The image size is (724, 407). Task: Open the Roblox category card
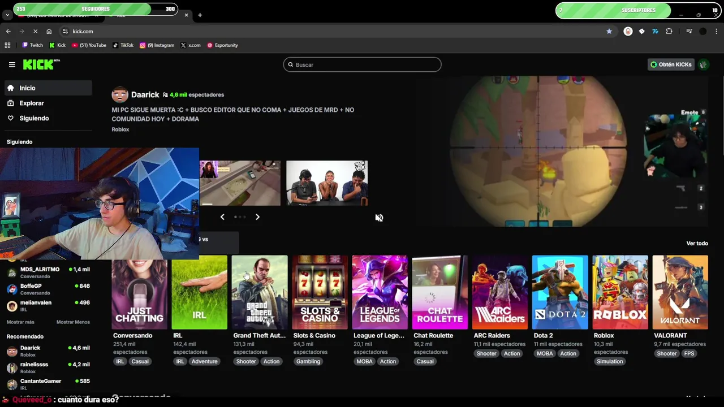tap(620, 292)
